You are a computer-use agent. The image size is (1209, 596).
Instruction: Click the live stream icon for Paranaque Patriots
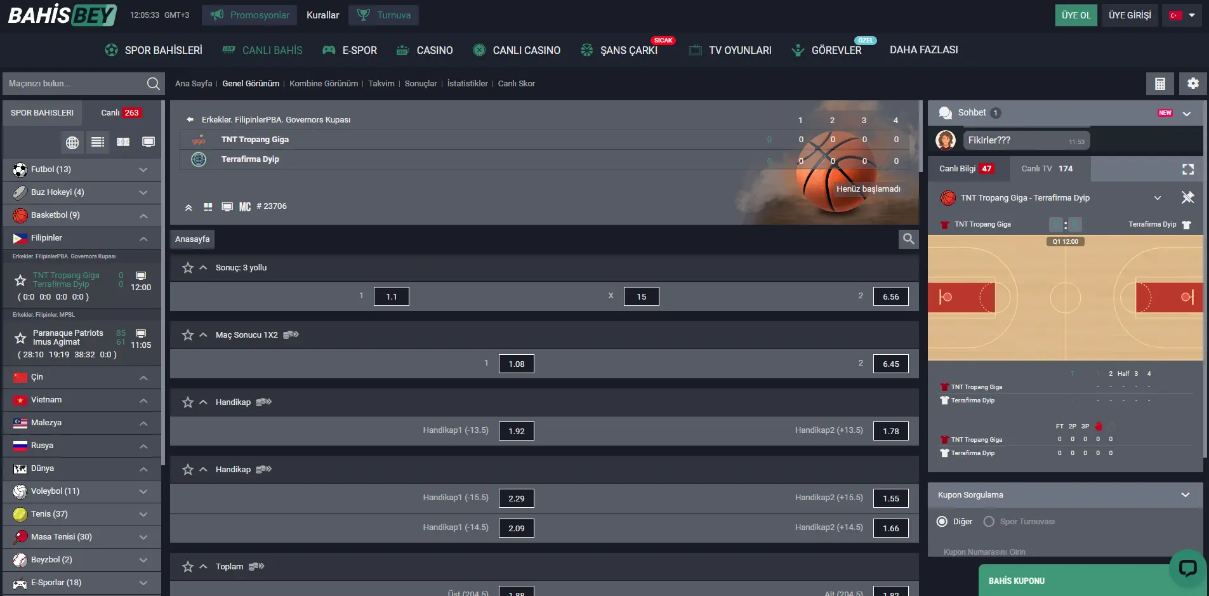pyautogui.click(x=141, y=333)
